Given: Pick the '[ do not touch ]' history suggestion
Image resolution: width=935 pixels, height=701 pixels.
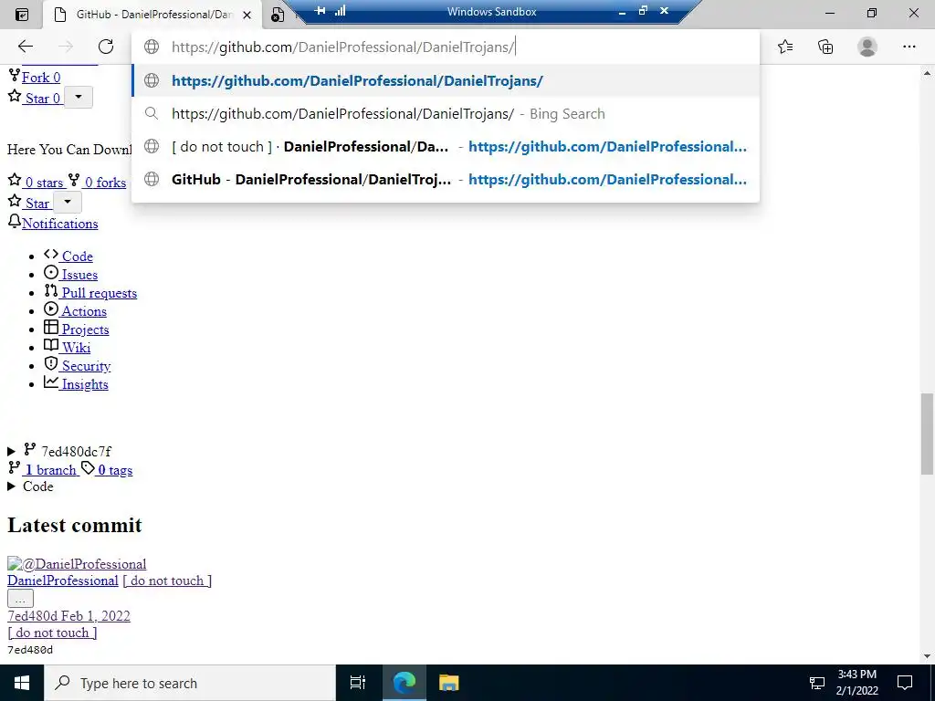Looking at the screenshot, I should tap(446, 147).
